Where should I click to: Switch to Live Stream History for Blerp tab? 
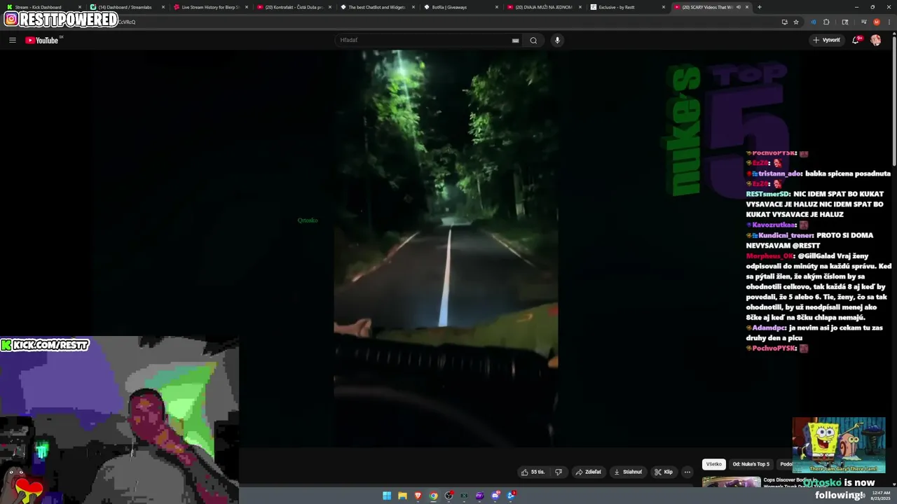pyautogui.click(x=210, y=7)
